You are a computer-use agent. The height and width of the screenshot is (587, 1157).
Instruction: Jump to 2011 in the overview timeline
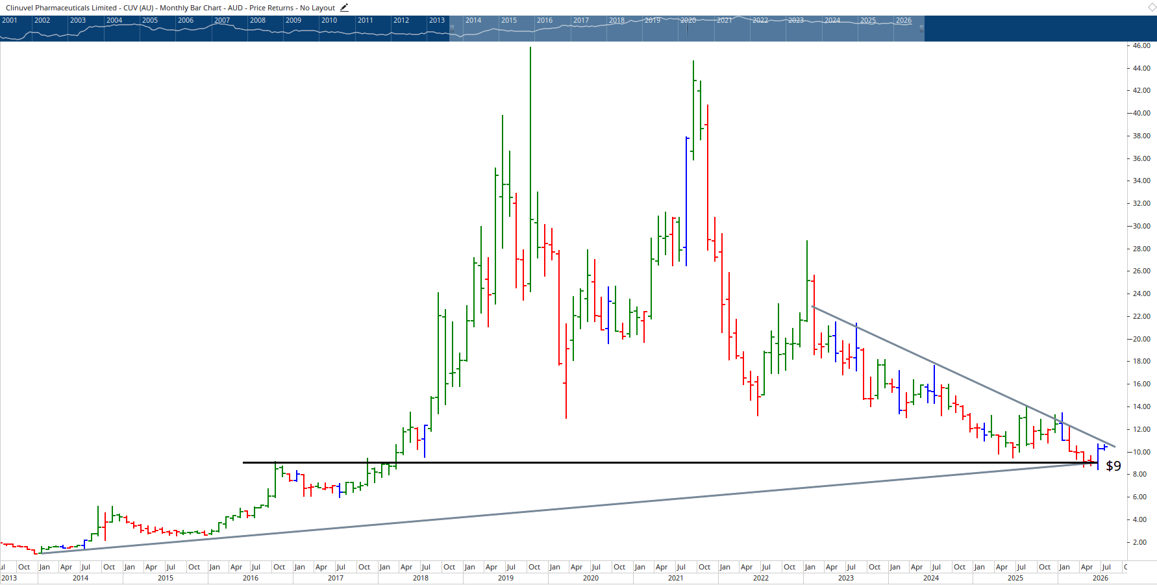pyautogui.click(x=366, y=20)
